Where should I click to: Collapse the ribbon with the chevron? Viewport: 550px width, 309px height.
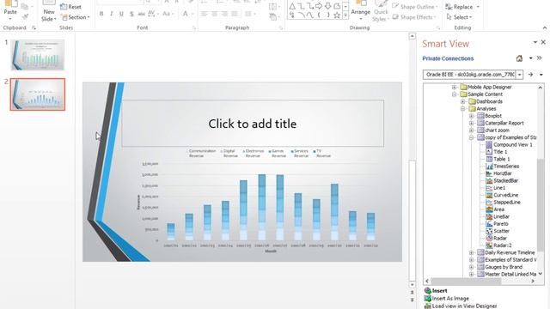pyautogui.click(x=544, y=27)
